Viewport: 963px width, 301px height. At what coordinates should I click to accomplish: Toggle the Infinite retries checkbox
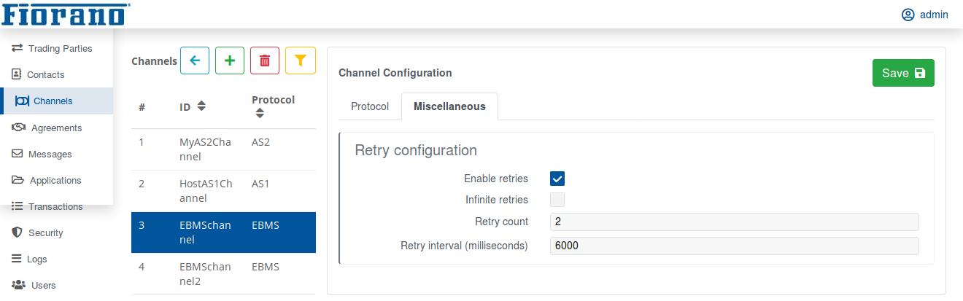(x=557, y=200)
